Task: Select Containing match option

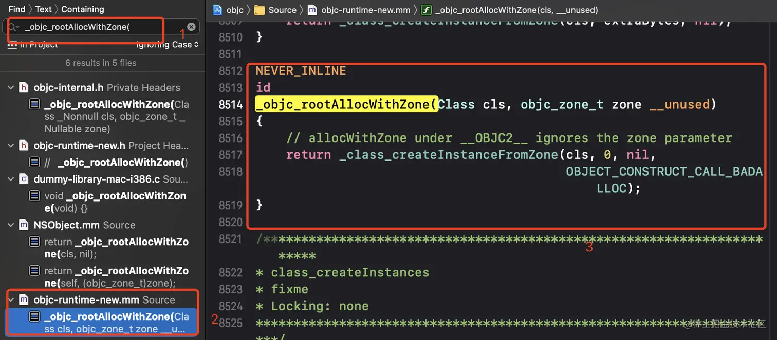Action: (82, 9)
